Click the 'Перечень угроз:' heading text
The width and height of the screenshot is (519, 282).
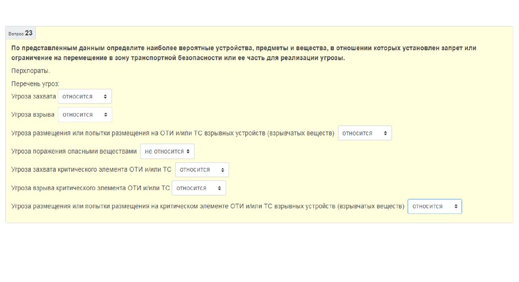[x=35, y=84]
